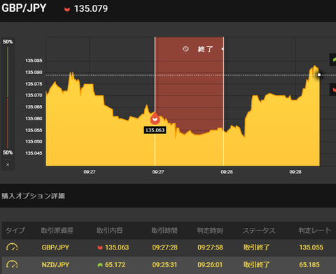
Task: Click the 取引時間 column header
Action: (x=164, y=231)
